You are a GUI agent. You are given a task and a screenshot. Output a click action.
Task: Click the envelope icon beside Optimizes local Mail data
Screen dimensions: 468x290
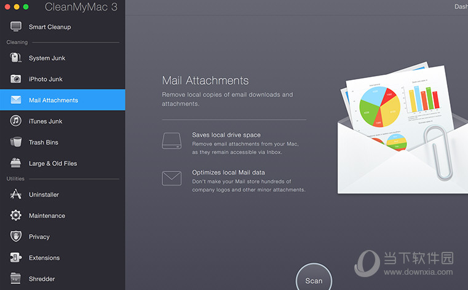[172, 178]
